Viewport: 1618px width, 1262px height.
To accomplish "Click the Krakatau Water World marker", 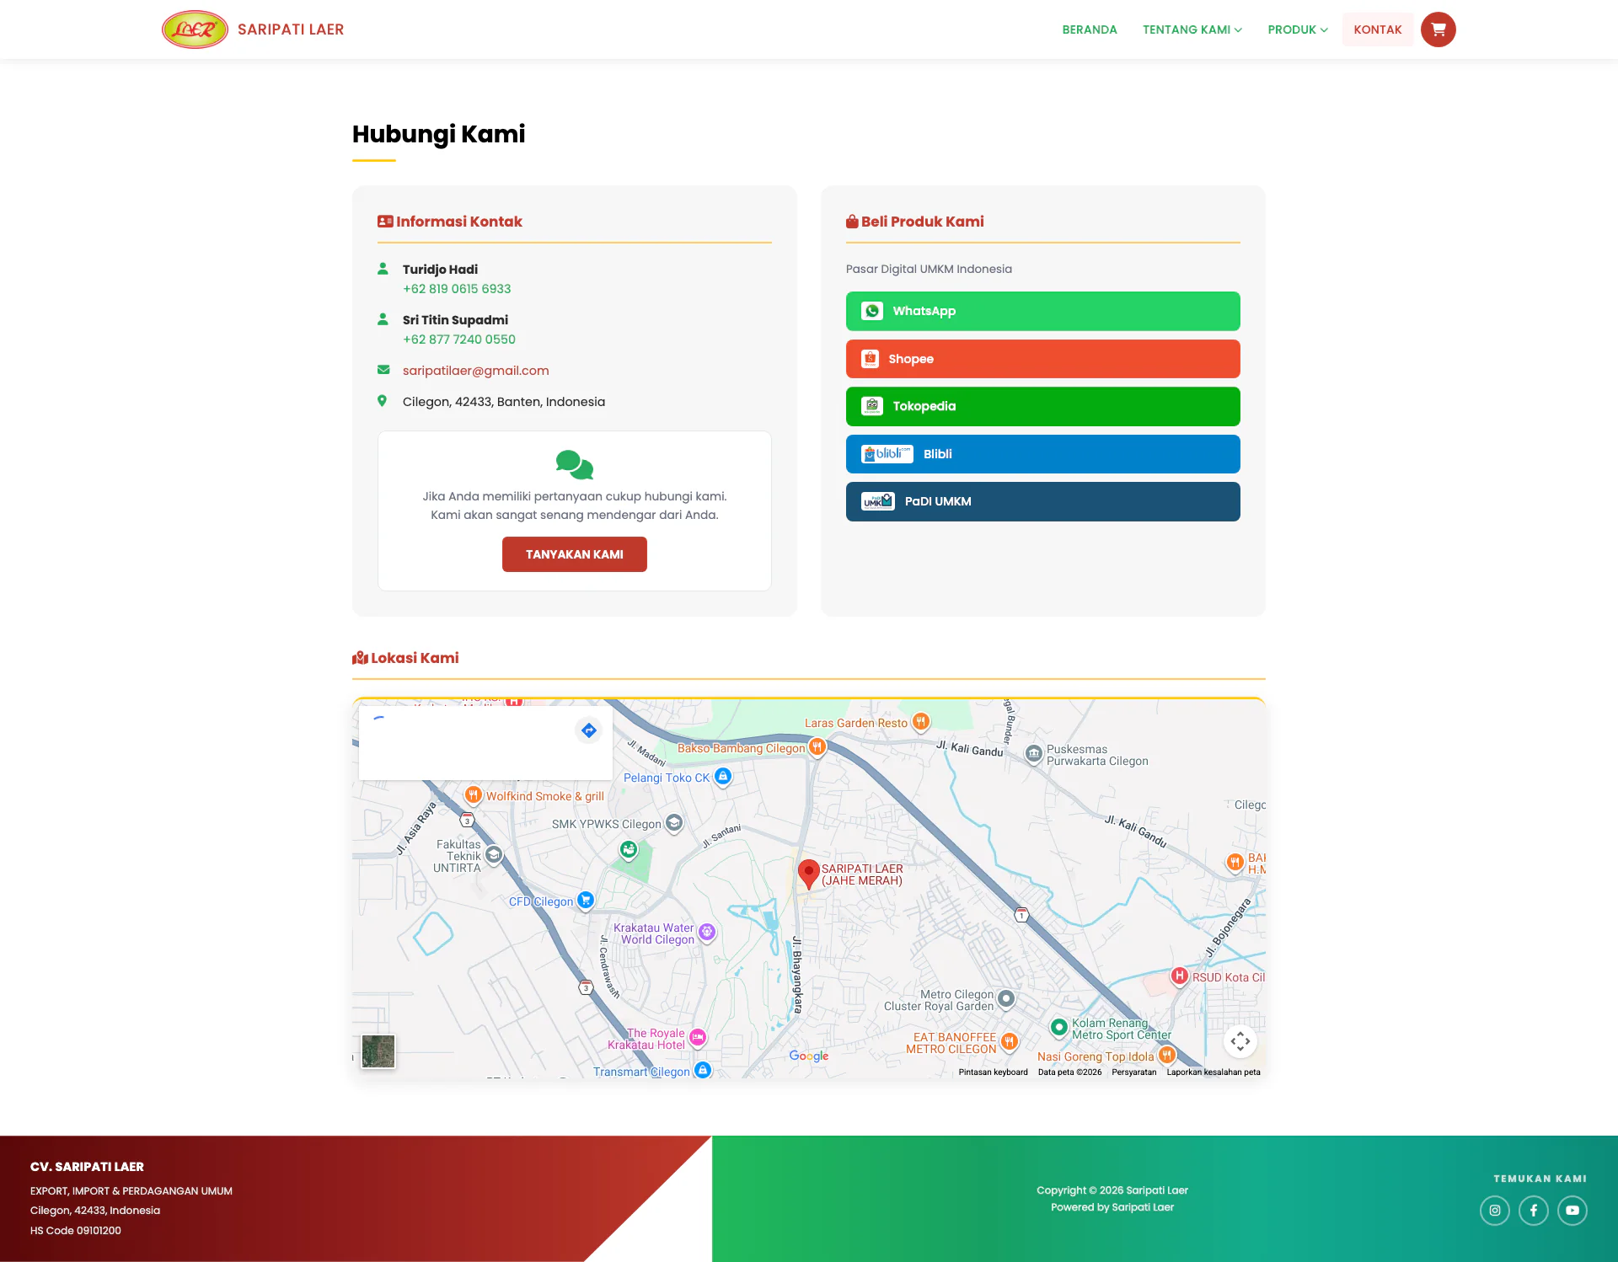I will point(707,933).
